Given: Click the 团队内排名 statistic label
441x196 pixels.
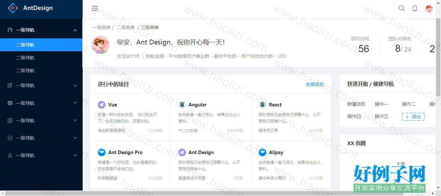Looking at the screenshot, I should [400, 39].
